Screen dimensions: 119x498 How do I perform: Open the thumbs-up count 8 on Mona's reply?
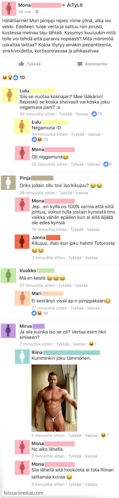108,164
